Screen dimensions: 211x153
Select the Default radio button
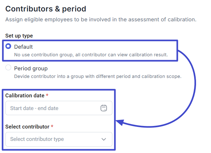click(8, 46)
